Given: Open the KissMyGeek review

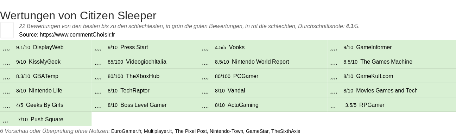Looking at the screenshot, I should click(x=45, y=62).
